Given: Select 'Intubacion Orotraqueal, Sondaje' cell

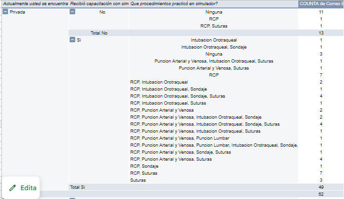Looking at the screenshot, I should click(213, 47).
